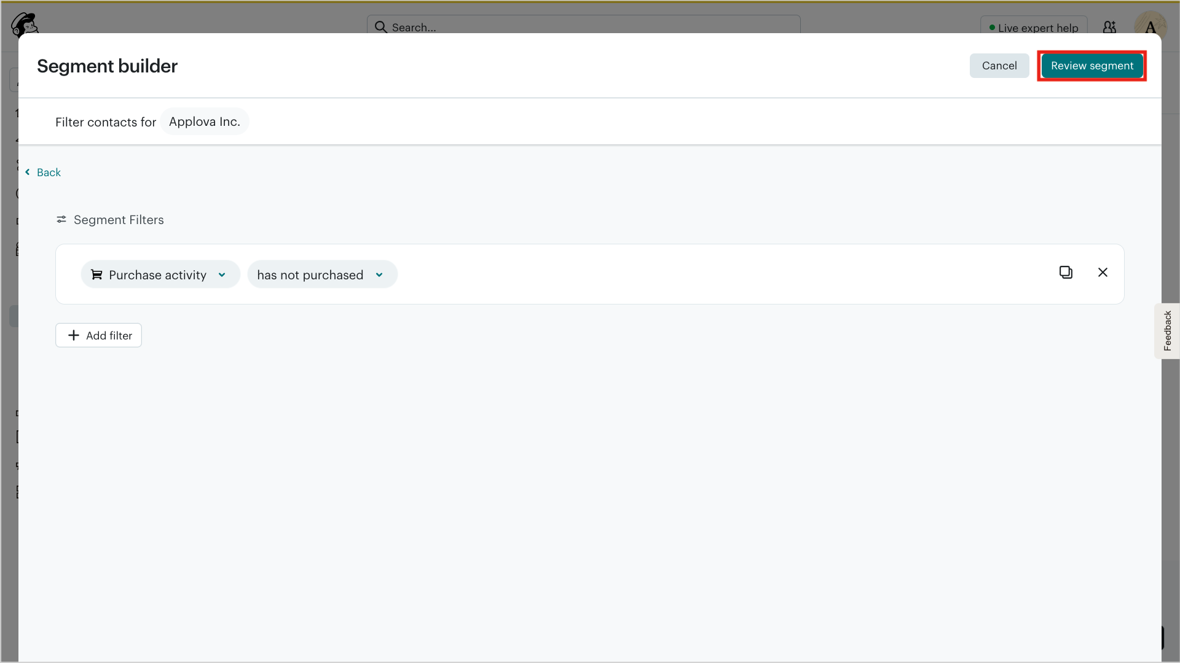1180x663 pixels.
Task: Open the Feedback side tab
Action: tap(1167, 331)
